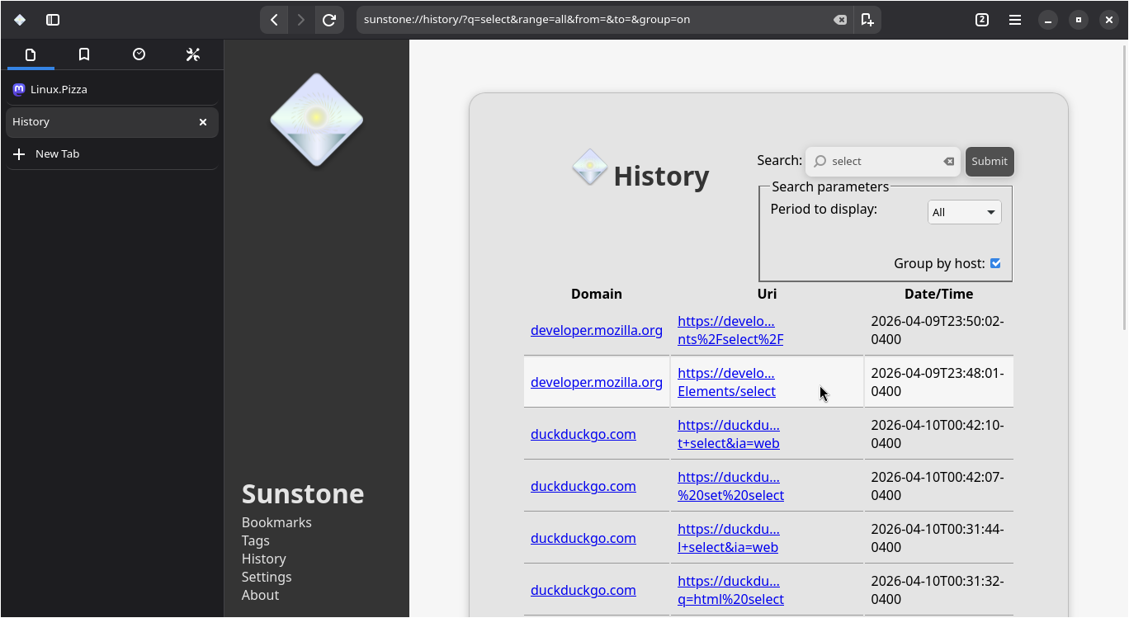Image resolution: width=1129 pixels, height=618 pixels.
Task: Click the Settings link under Sunstone
Action: (x=267, y=577)
